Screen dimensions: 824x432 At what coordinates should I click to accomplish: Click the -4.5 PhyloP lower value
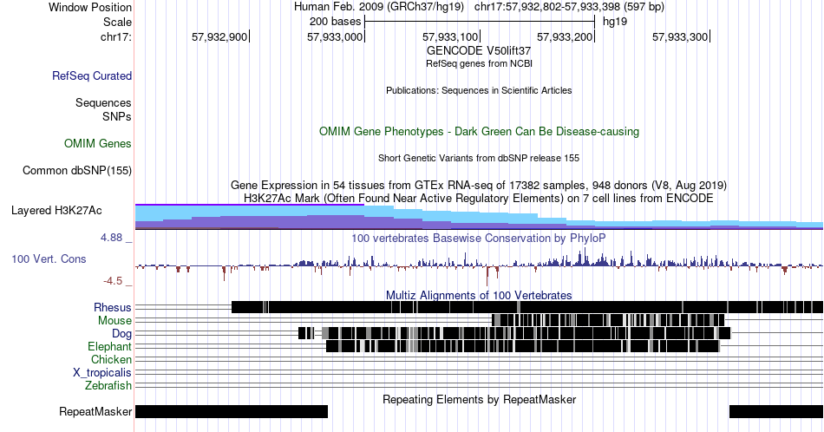tap(113, 281)
